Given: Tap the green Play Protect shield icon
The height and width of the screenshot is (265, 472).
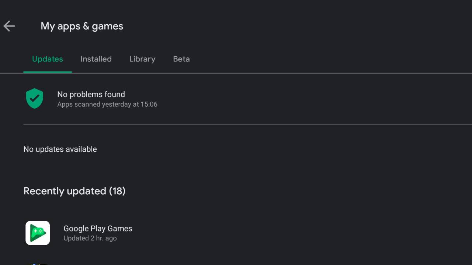Looking at the screenshot, I should point(35,99).
